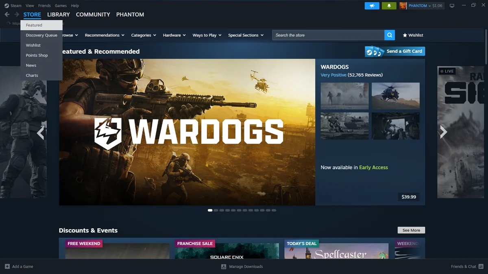Open the FRANCHISE SALE Square Enix card
Screen dimensions: 488x274
227,248
